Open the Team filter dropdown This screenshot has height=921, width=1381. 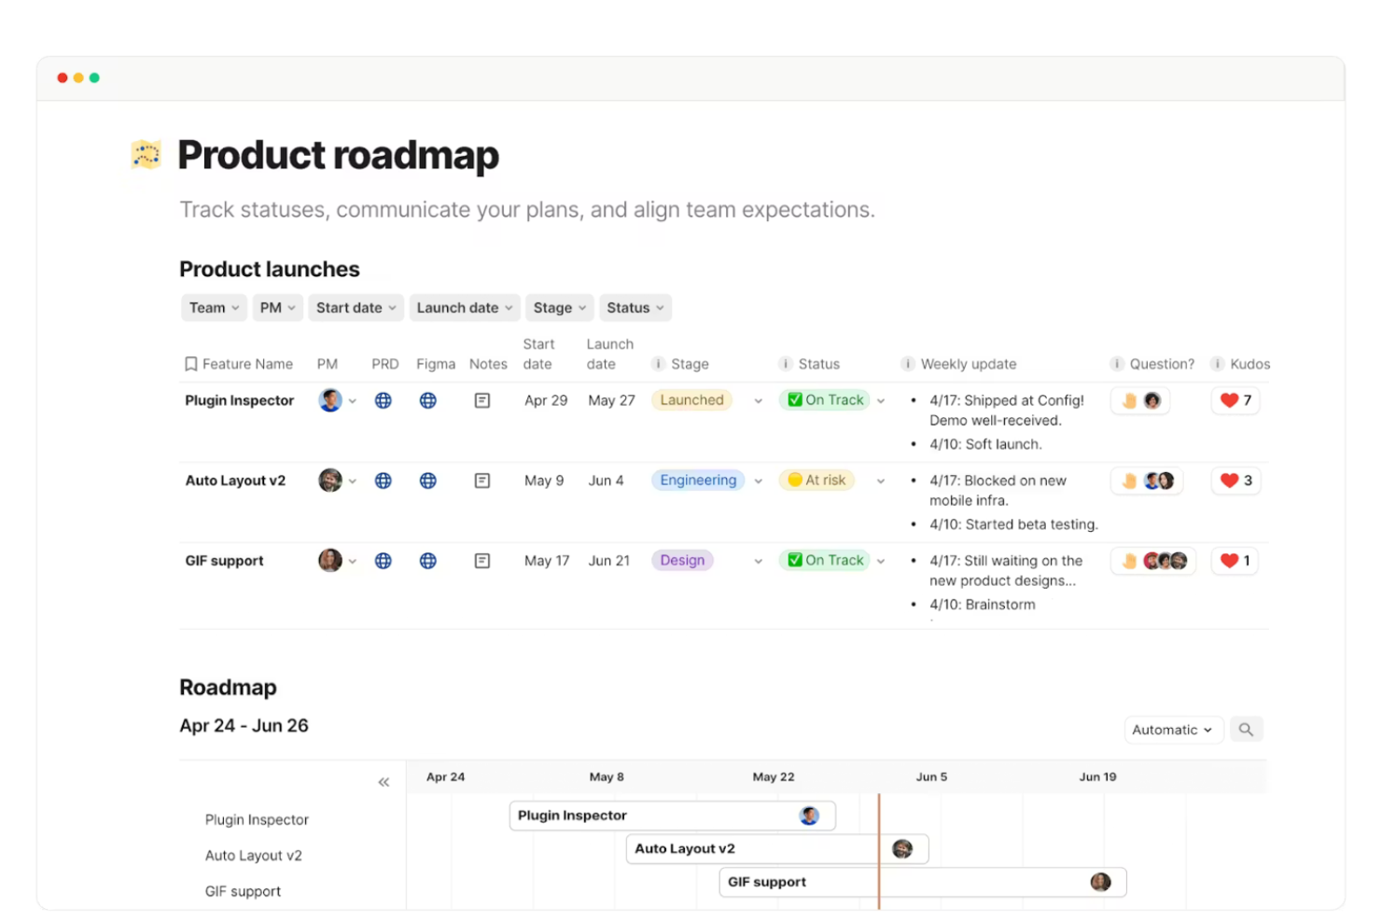pos(214,308)
